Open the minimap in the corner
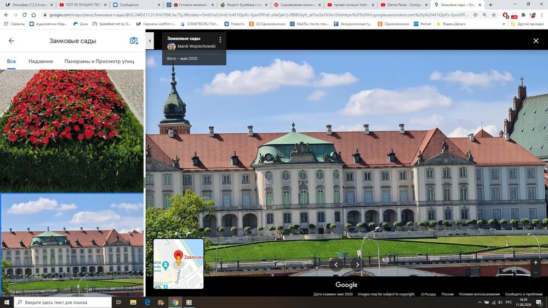Screen dimensions: 548x308 178,264
